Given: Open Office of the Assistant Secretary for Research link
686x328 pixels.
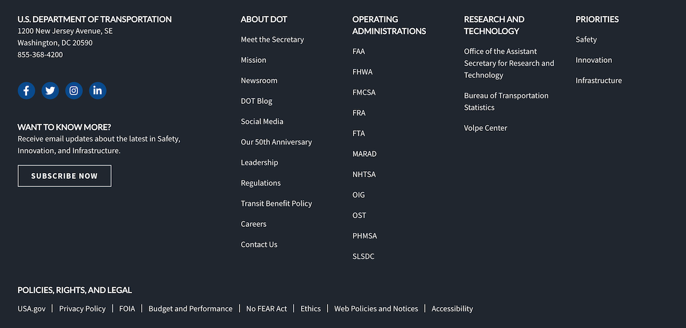Looking at the screenshot, I should (509, 63).
